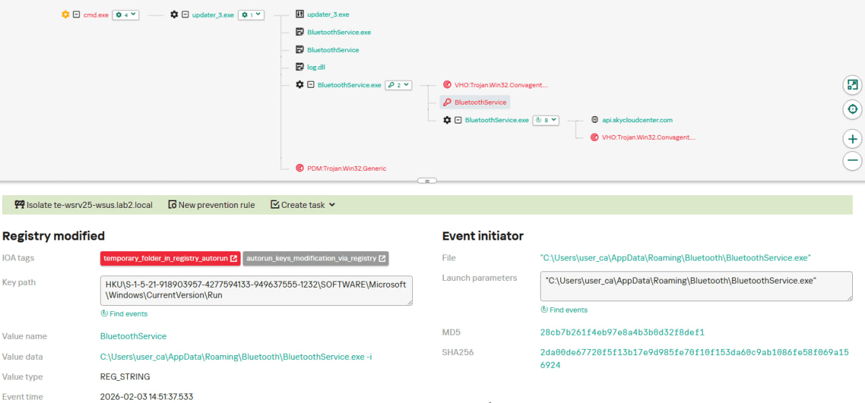The width and height of the screenshot is (865, 403).
Task: Open the temporary_folder_in_registry_autorun IOA tag
Action: [x=170, y=258]
